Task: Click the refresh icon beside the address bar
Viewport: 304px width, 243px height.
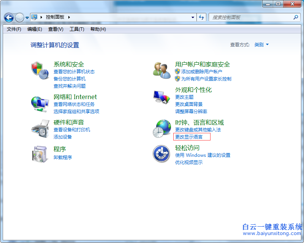Action: pyautogui.click(x=202, y=17)
